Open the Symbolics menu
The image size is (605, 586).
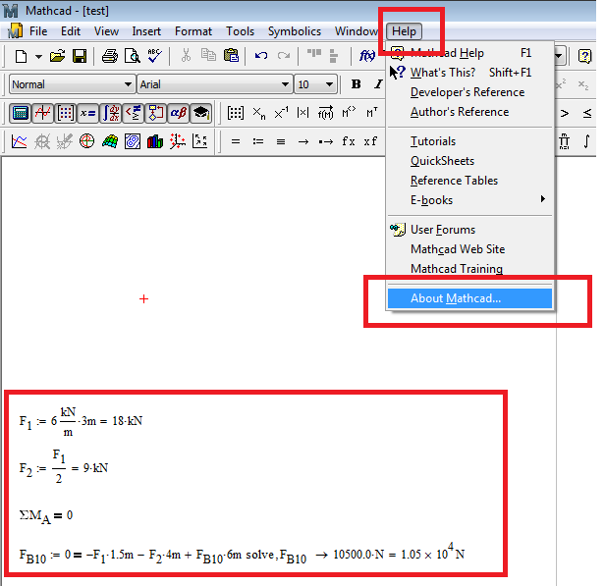(295, 31)
